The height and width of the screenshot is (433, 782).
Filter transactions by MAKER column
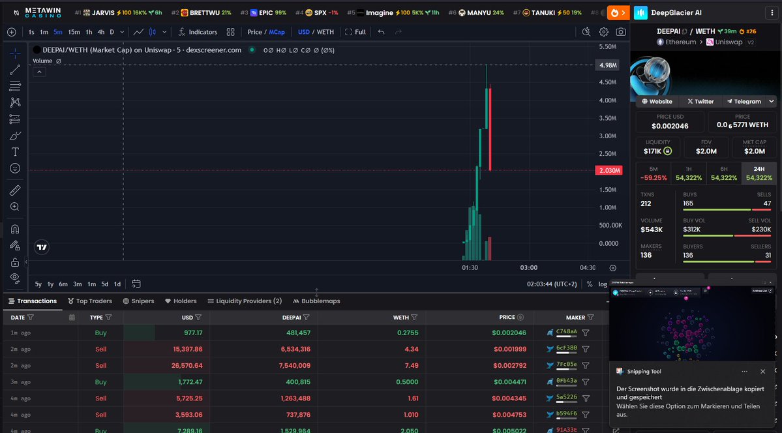(591, 318)
